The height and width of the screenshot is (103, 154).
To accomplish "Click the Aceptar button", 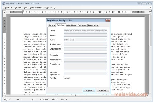I will coord(89,90).
